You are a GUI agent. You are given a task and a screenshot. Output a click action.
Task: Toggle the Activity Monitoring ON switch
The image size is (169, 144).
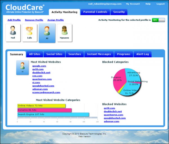tap(158, 20)
